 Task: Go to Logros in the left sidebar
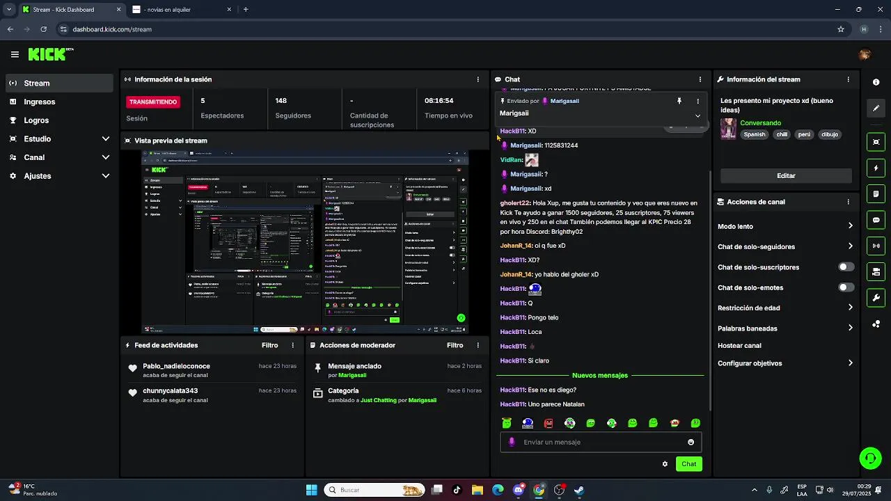(x=59, y=120)
